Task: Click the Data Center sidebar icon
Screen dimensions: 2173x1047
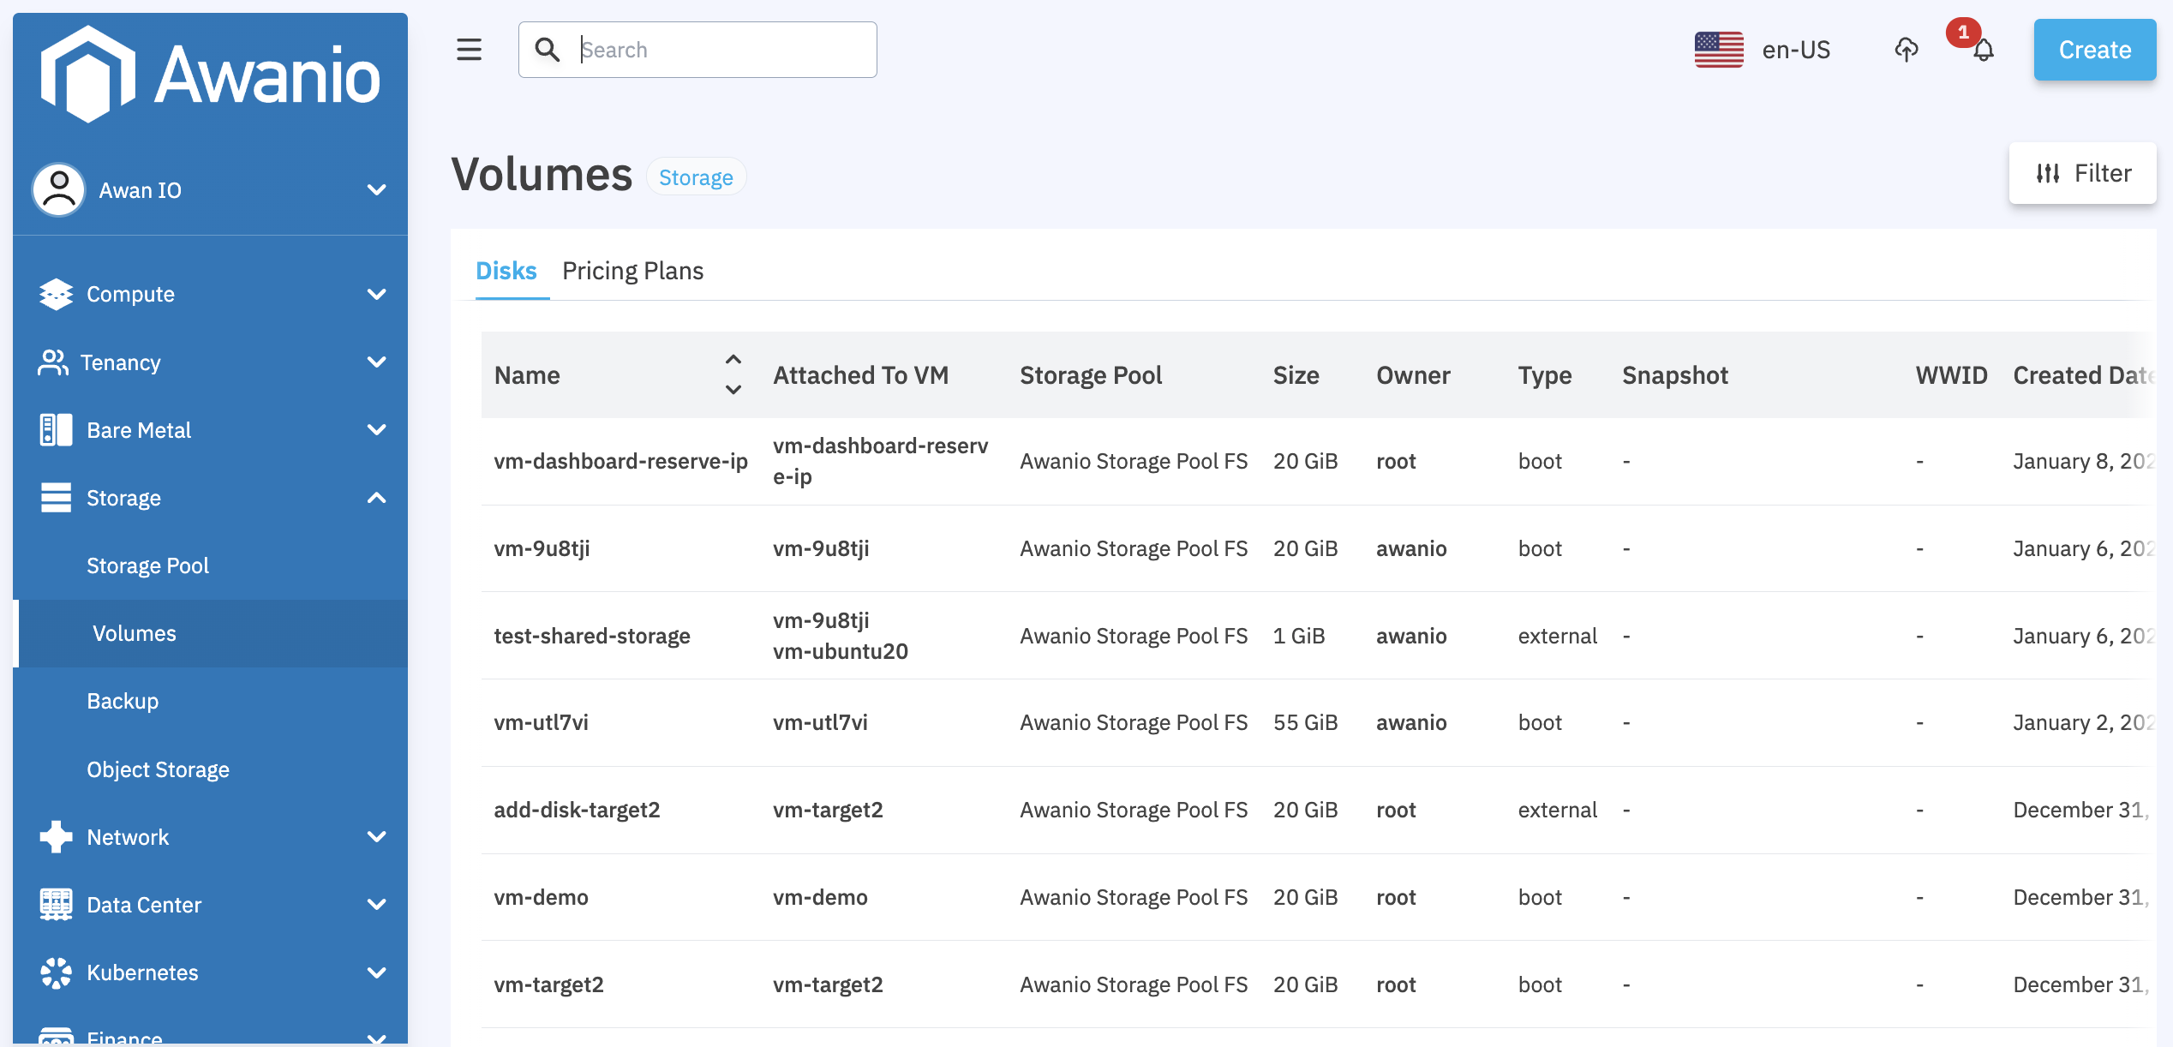Action: (56, 905)
